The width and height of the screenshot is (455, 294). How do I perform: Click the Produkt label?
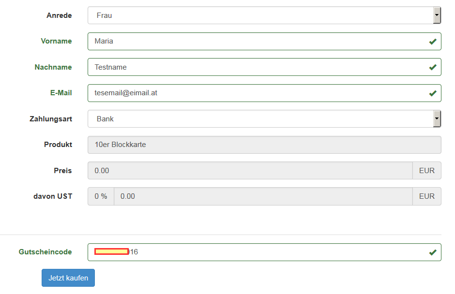click(x=58, y=145)
